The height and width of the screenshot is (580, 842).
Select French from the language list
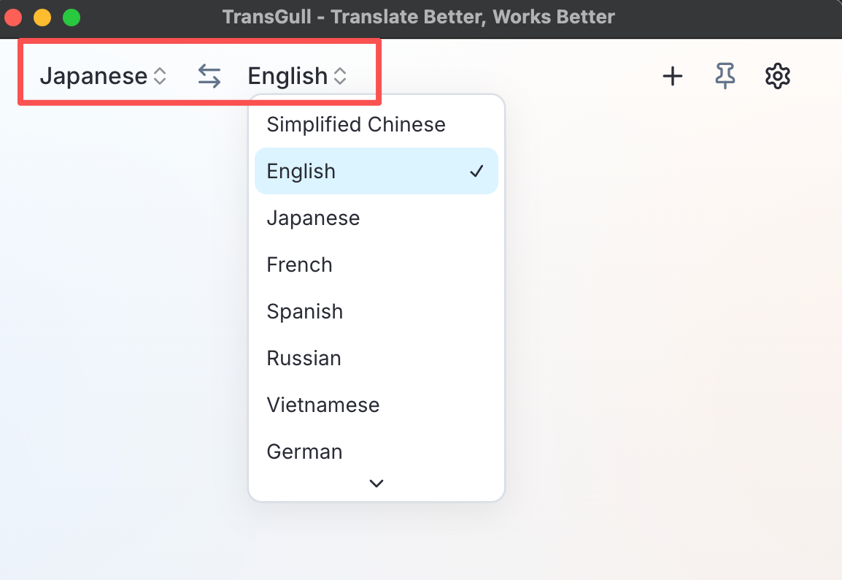(x=299, y=264)
